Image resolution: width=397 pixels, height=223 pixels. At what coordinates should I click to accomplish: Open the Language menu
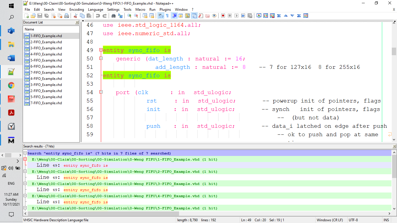click(x=96, y=10)
